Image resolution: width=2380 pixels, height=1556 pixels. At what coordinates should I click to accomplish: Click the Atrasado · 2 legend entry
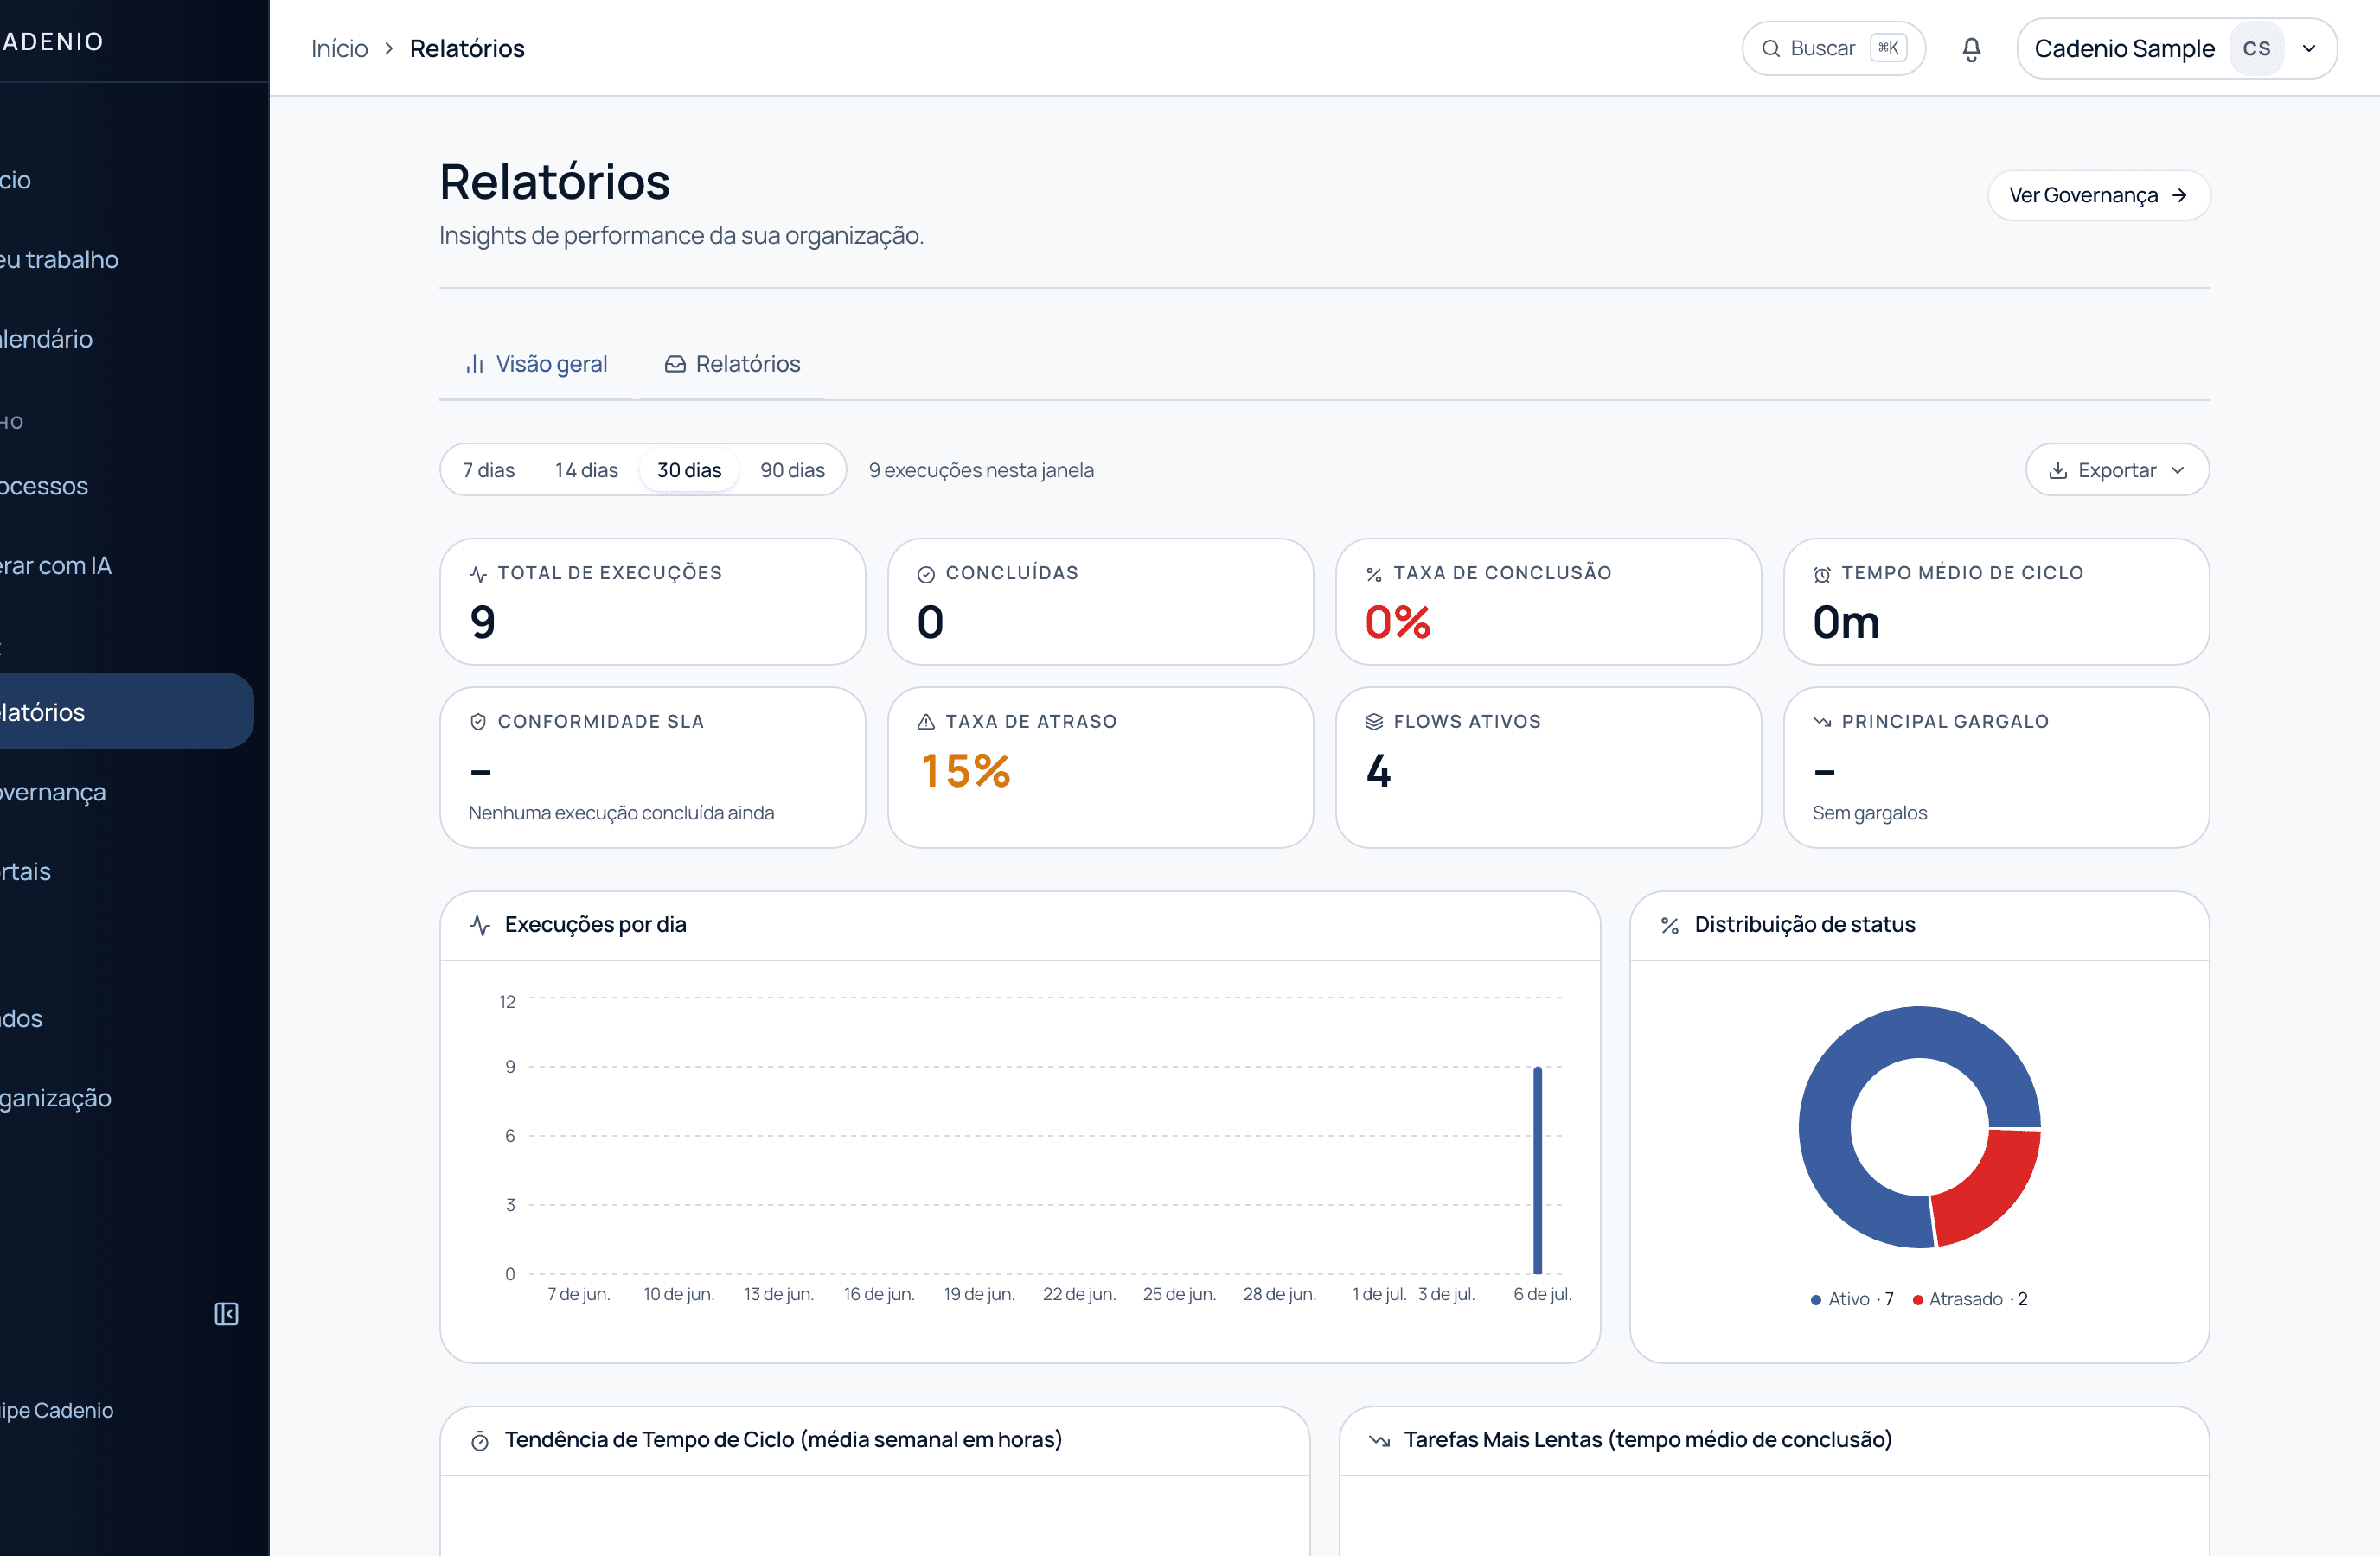click(x=1970, y=1300)
